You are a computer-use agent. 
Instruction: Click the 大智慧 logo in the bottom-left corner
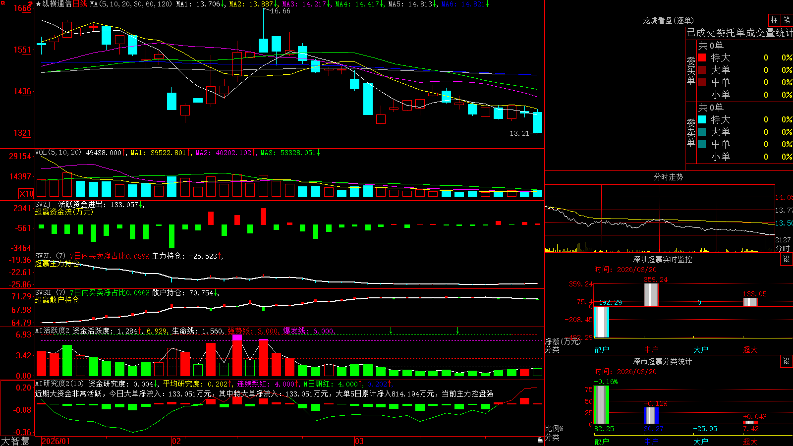point(15,441)
